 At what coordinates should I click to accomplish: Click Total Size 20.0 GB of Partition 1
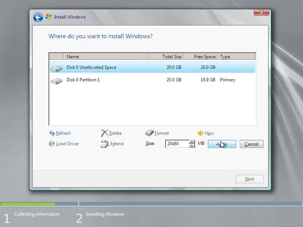(x=174, y=80)
